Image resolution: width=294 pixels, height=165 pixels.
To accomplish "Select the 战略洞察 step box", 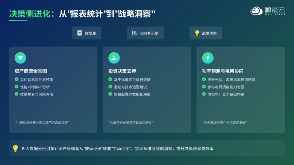I will (x=206, y=33).
